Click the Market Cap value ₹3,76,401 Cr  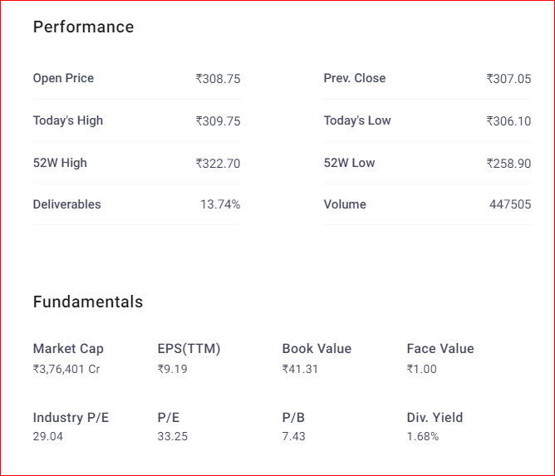[66, 369]
